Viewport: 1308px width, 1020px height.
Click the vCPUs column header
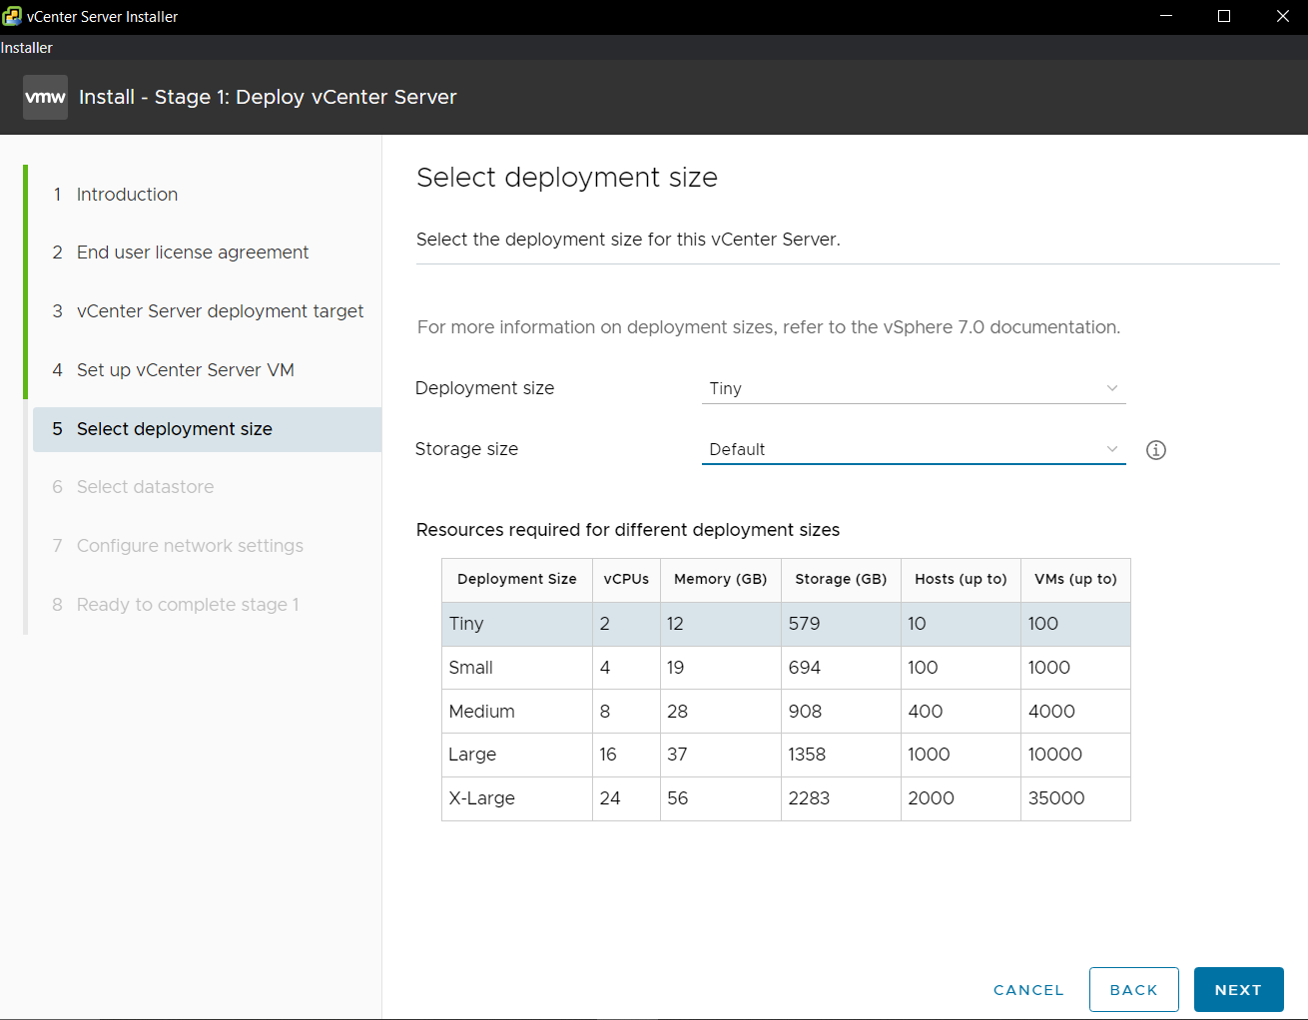pos(626,579)
